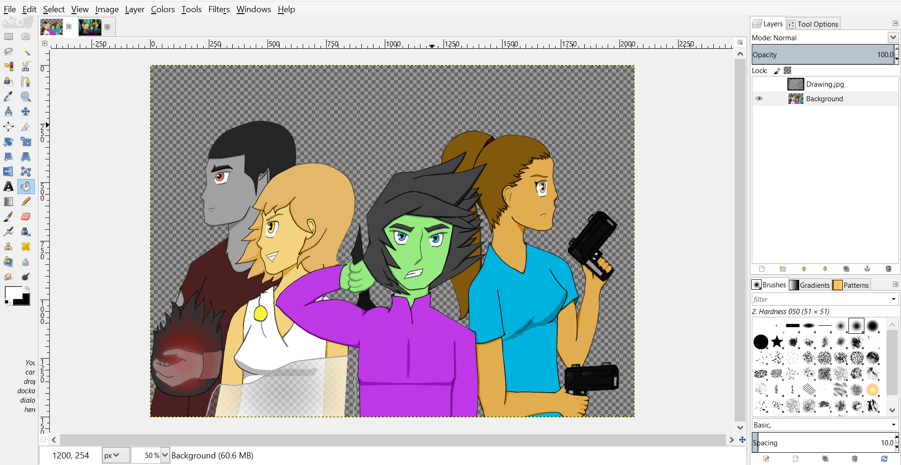Select the Zoom magnifier tool
This screenshot has width=901, height=465.
[26, 97]
